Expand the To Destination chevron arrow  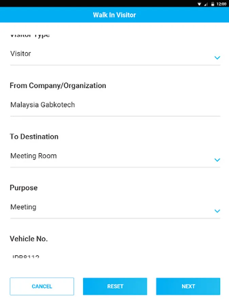(x=217, y=160)
